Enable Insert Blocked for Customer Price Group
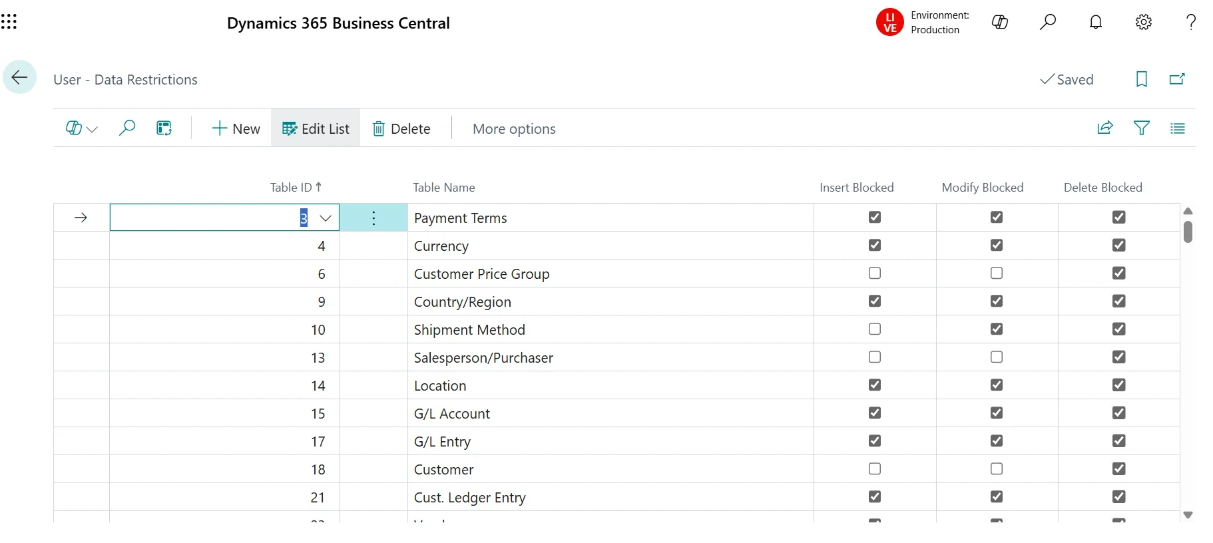1213x543 pixels. 875,273
